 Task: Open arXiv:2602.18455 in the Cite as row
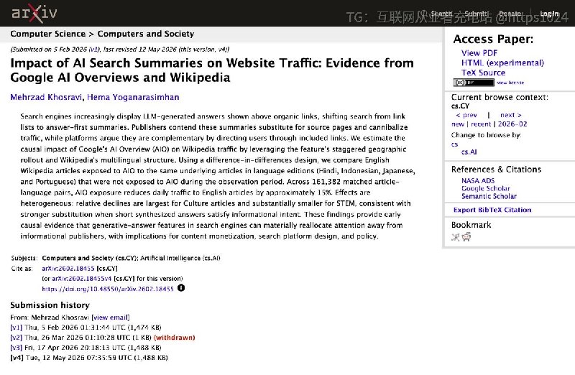[68, 269]
